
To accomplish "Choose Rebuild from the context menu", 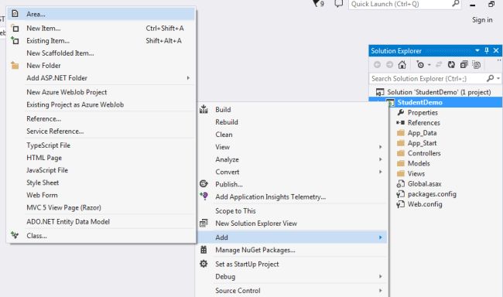I will point(292,122).
